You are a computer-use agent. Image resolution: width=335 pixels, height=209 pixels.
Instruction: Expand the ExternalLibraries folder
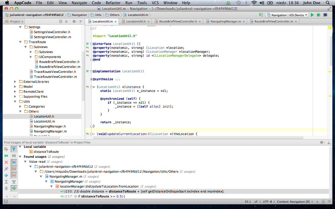pos(15,82)
